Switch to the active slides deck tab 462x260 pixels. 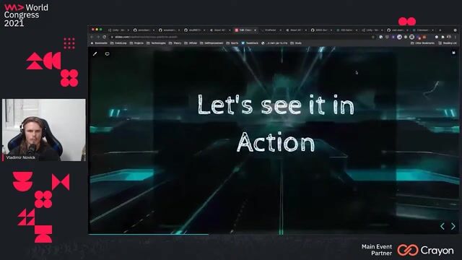click(245, 30)
